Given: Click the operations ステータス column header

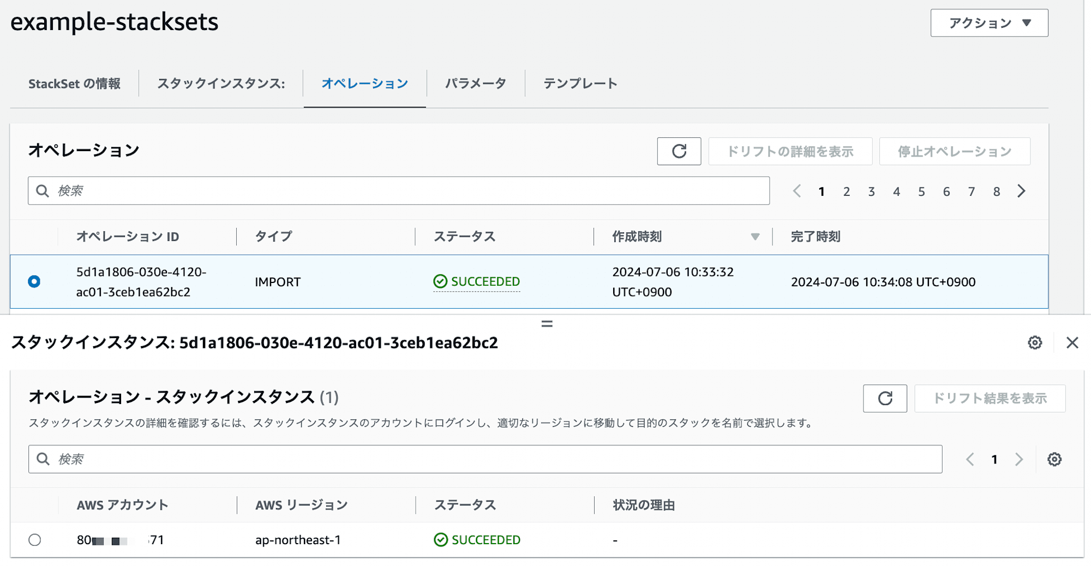Looking at the screenshot, I should (x=464, y=237).
